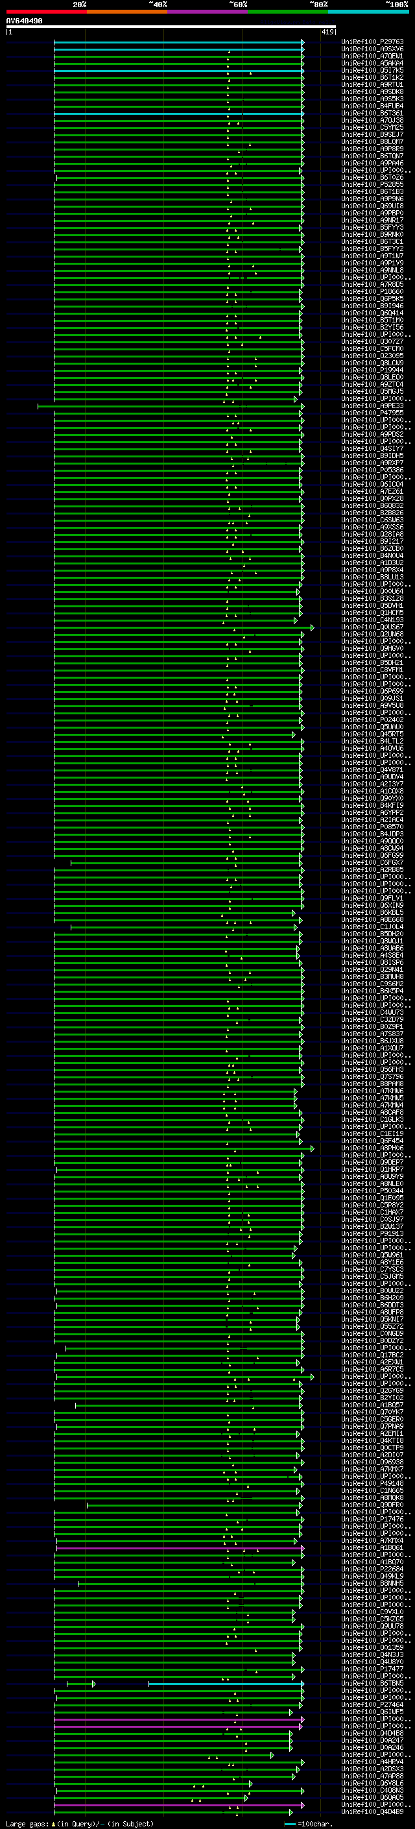Select hit label UniRef100_B9SEJ7
The width and height of the screenshot is (415, 1829).
click(x=372, y=135)
